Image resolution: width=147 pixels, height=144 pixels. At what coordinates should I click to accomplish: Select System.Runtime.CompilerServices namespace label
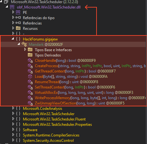tap(51, 135)
